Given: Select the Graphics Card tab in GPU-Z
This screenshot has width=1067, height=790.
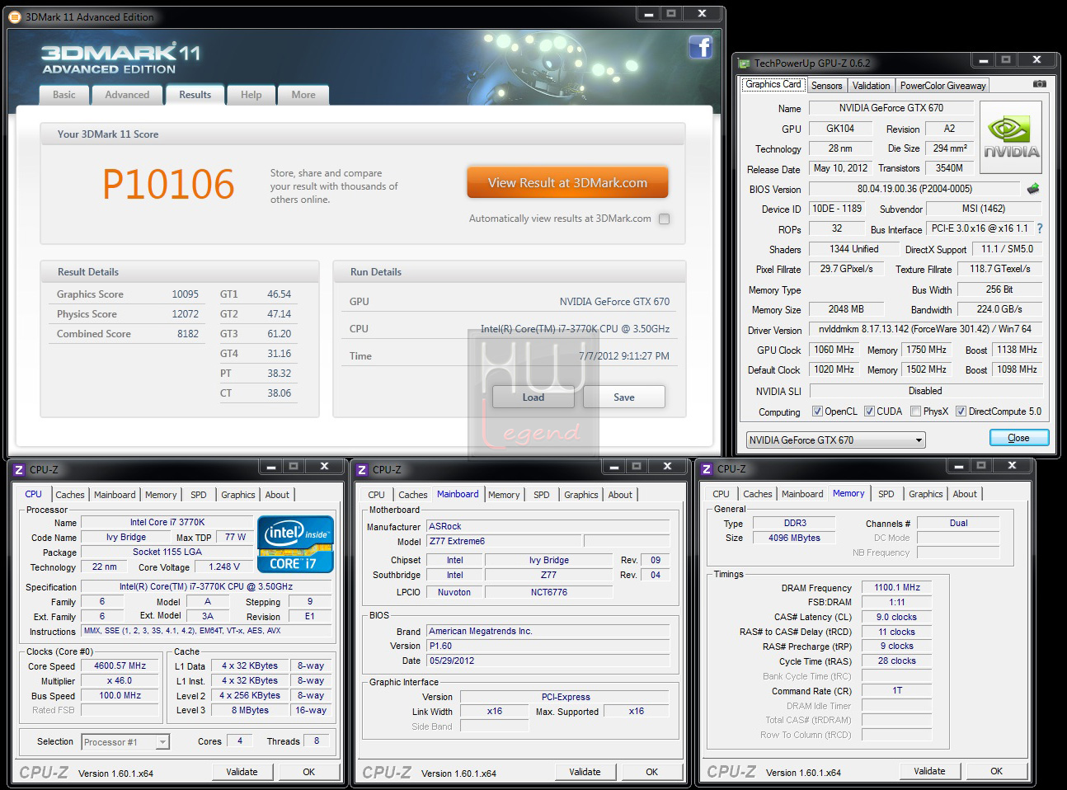Looking at the screenshot, I should pos(773,84).
